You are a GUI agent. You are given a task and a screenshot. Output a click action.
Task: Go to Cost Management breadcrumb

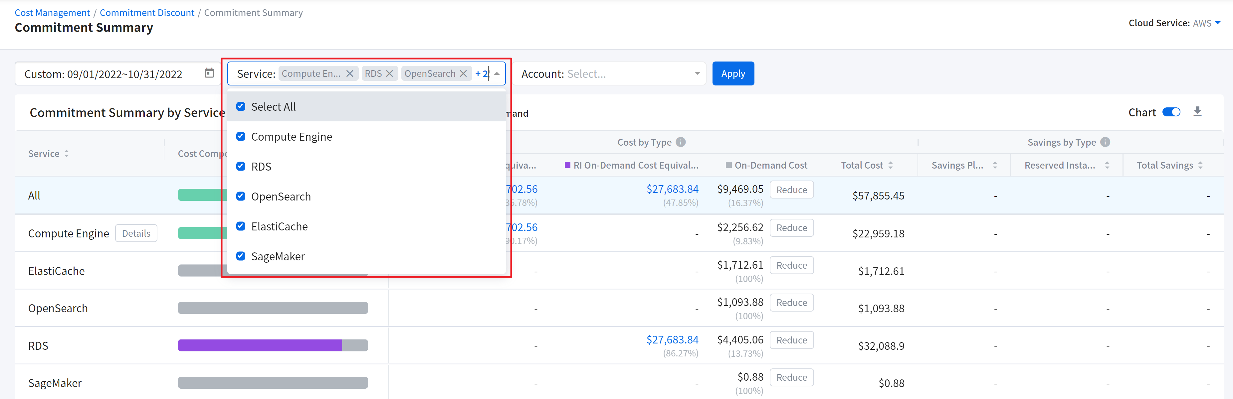[x=52, y=13]
